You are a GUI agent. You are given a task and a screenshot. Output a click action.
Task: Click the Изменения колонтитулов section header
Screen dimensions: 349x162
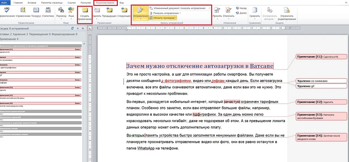(40, 111)
